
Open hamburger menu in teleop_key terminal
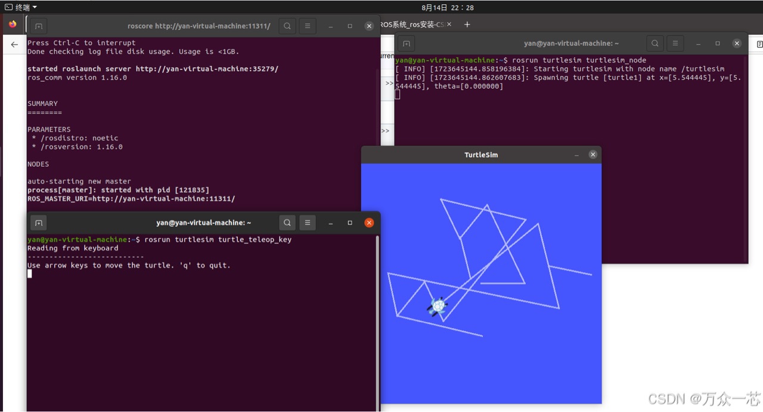(307, 223)
